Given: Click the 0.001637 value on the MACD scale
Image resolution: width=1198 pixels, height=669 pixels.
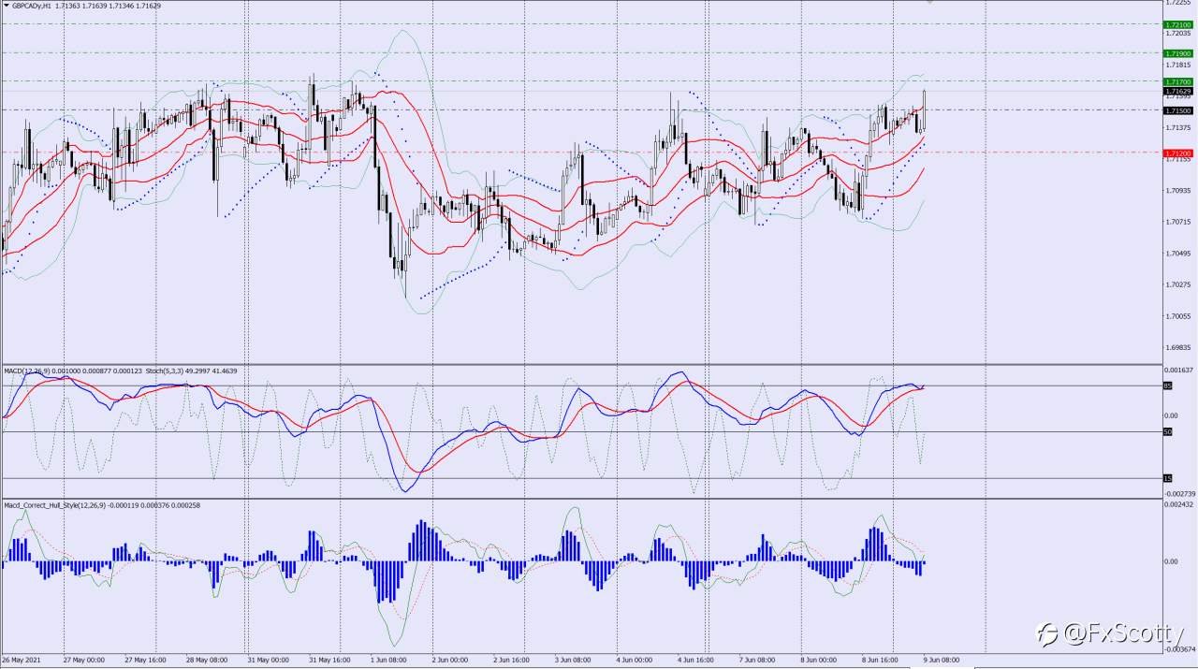Looking at the screenshot, I should coord(1179,371).
